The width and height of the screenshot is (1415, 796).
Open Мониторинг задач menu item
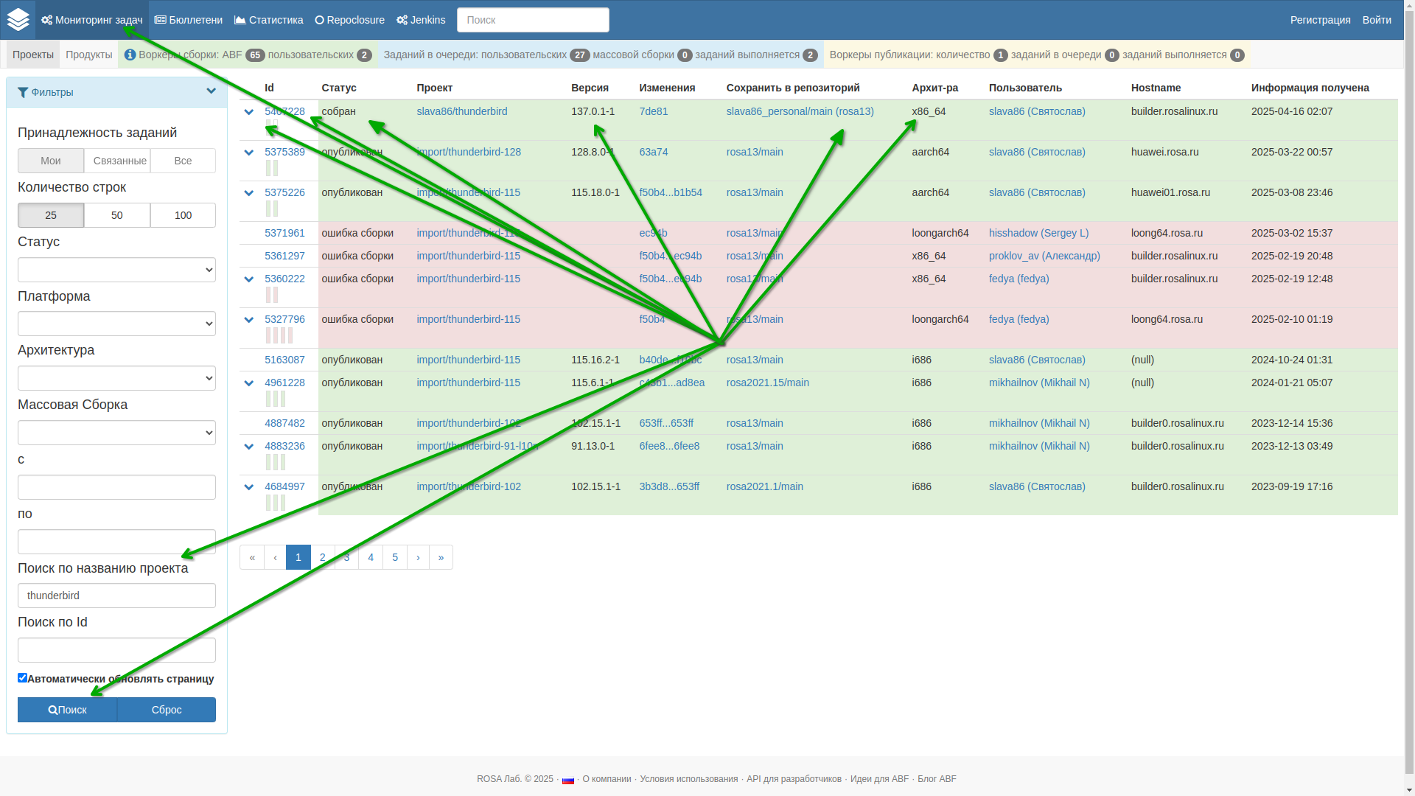(92, 20)
